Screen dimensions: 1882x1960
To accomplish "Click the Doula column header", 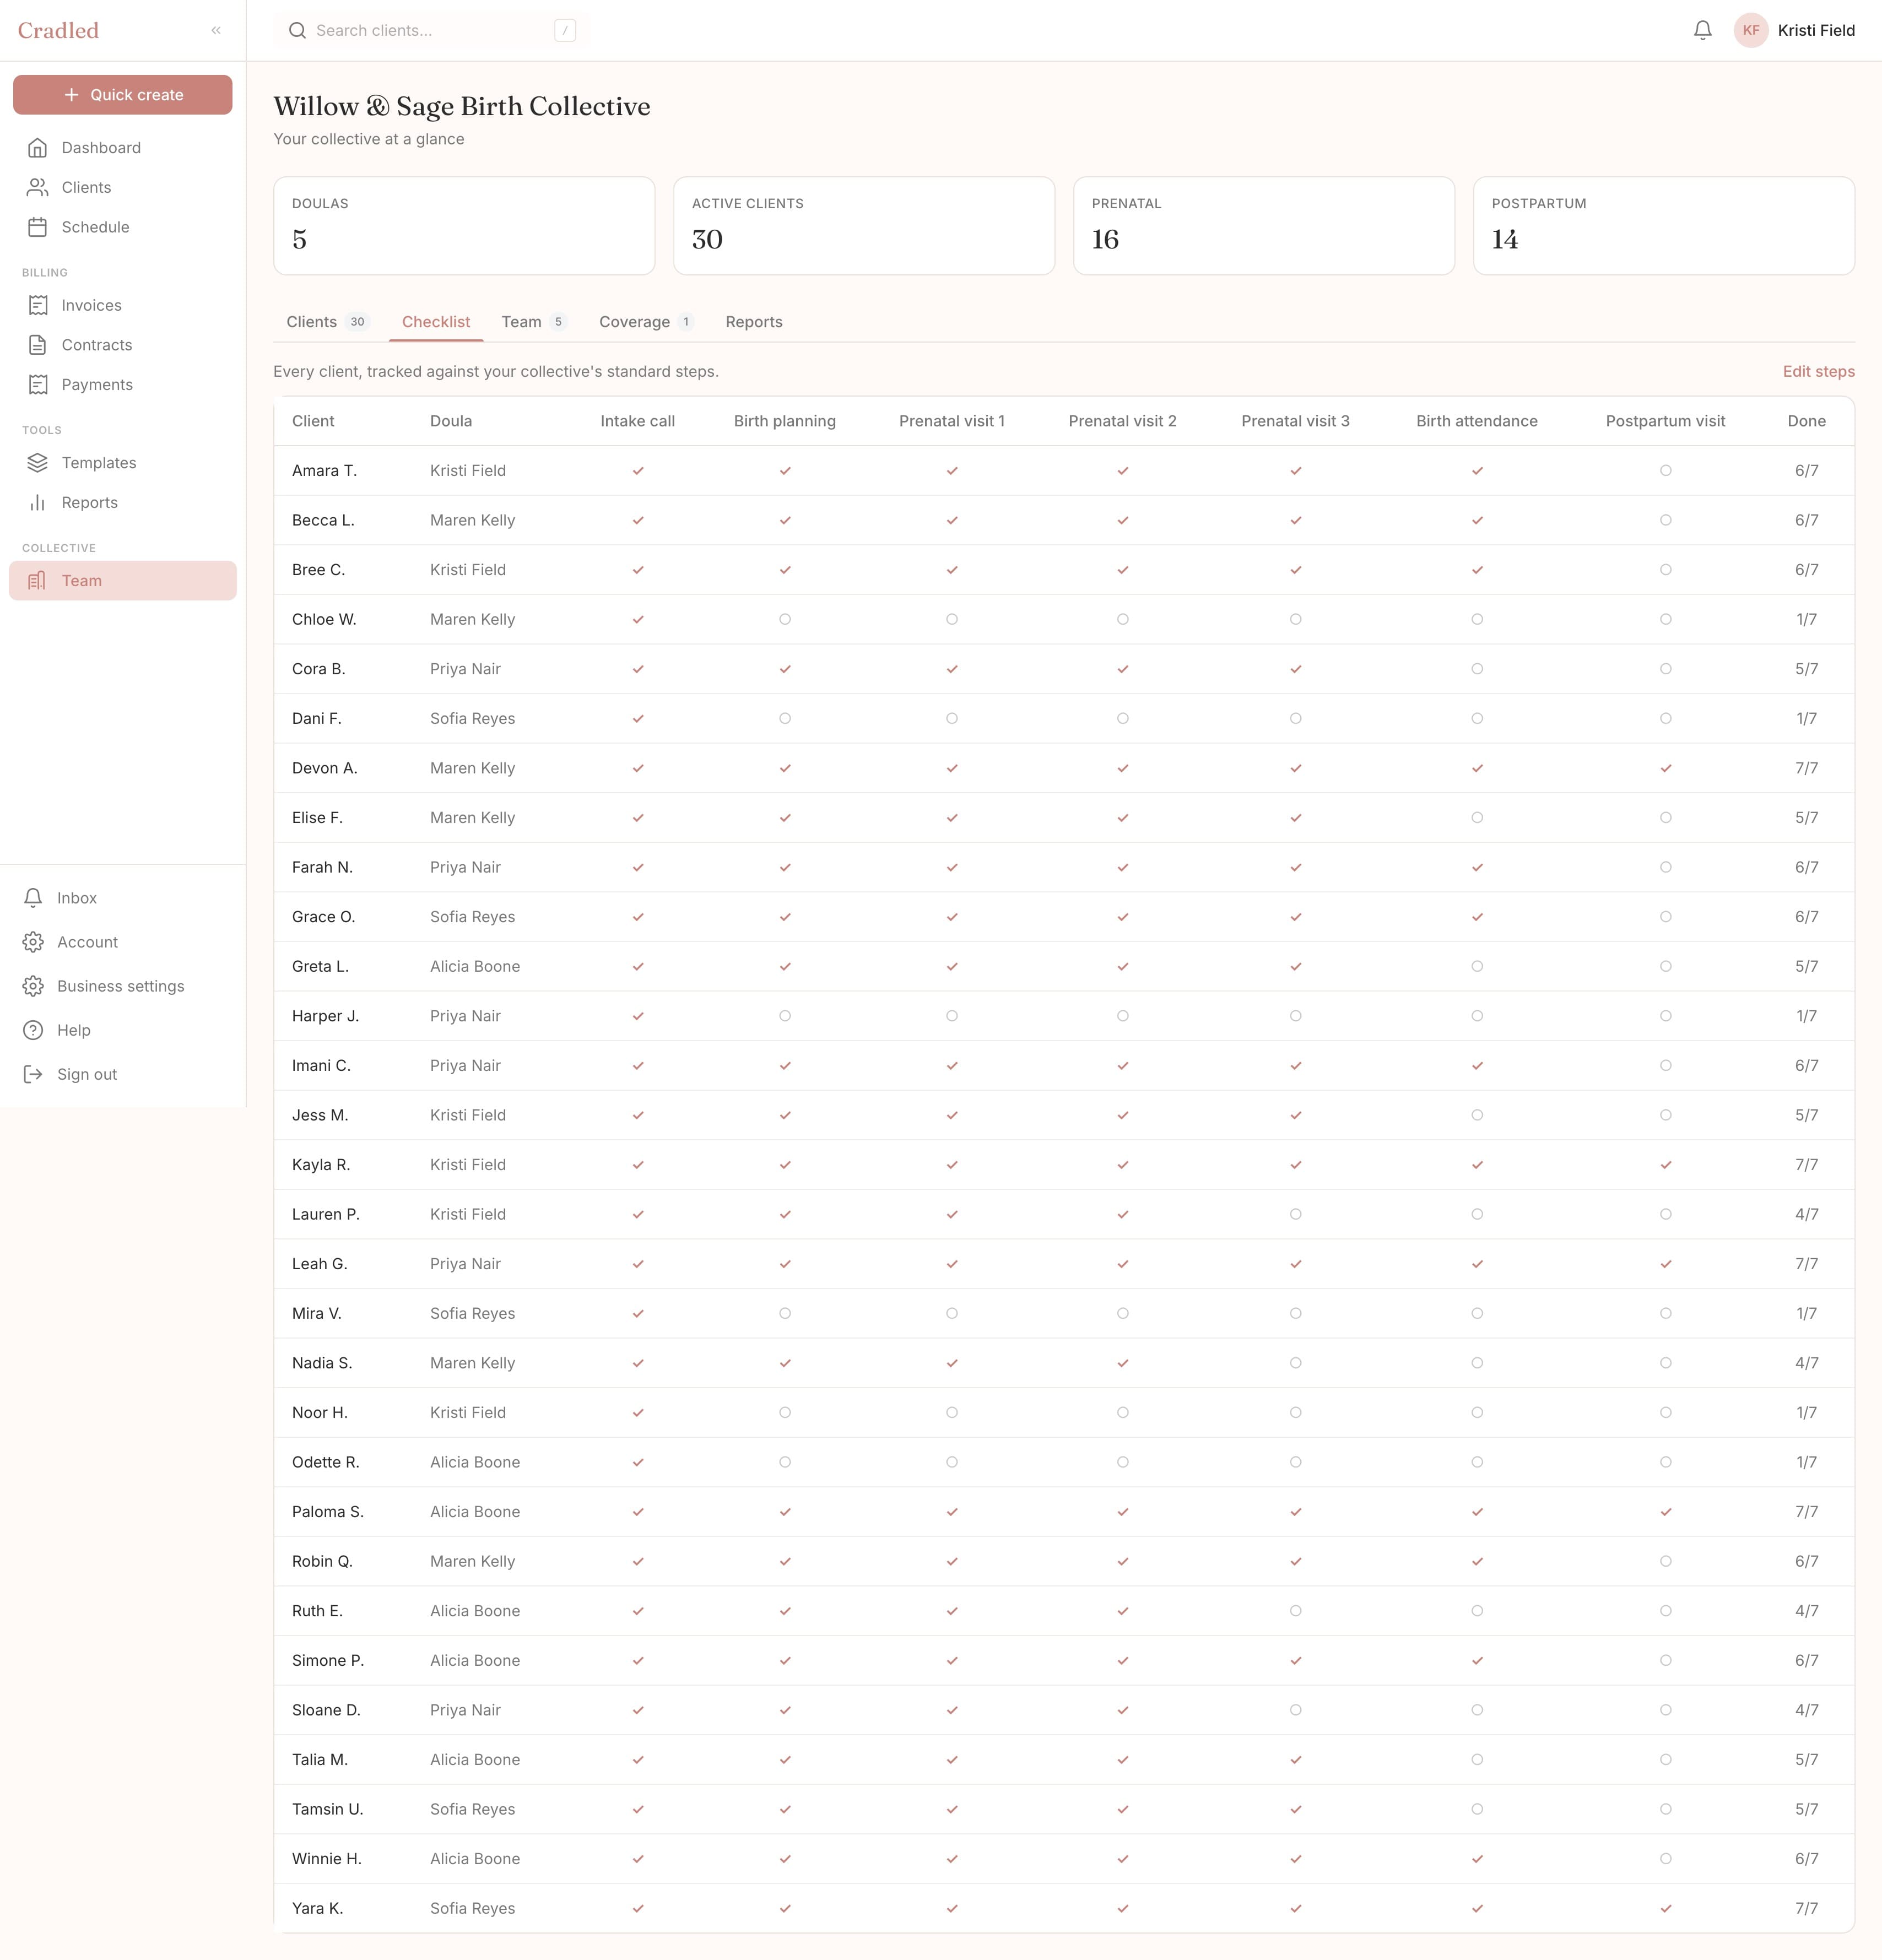I will pyautogui.click(x=451, y=421).
